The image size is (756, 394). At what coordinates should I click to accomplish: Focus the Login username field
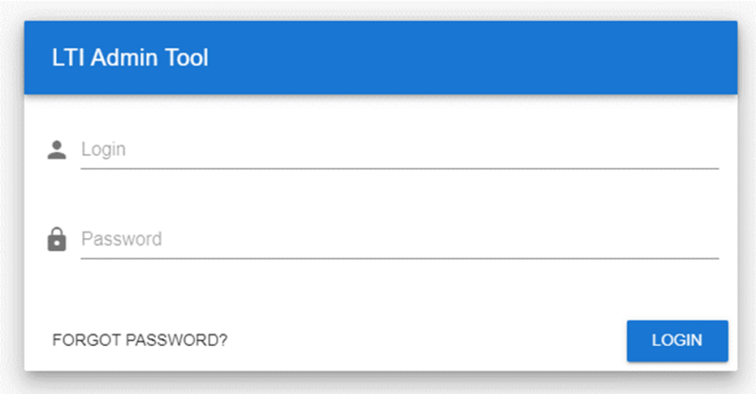click(399, 149)
